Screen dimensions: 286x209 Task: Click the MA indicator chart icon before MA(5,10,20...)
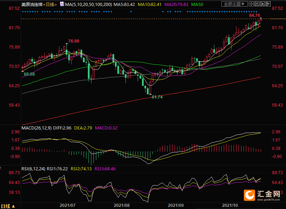tap(62, 4)
